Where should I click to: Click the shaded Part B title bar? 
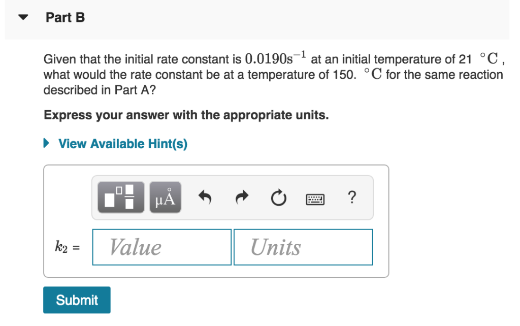click(254, 17)
